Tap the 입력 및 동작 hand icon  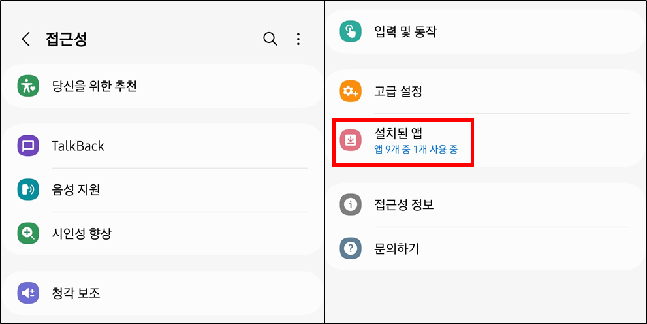click(351, 31)
